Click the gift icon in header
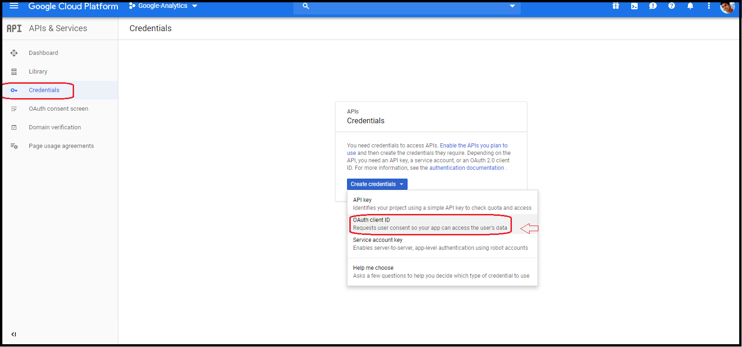The image size is (742, 347). click(616, 6)
